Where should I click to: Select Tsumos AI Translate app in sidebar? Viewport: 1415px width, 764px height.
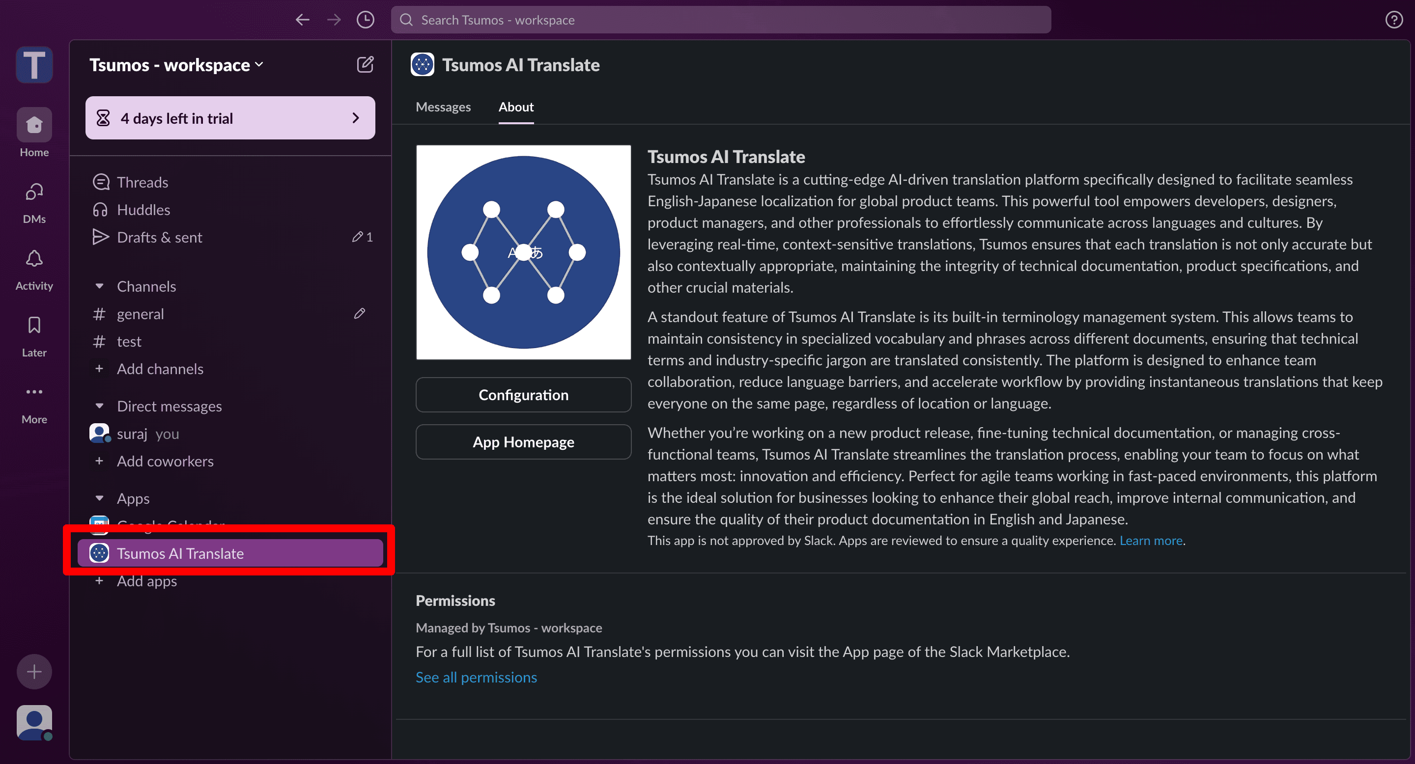pos(230,553)
